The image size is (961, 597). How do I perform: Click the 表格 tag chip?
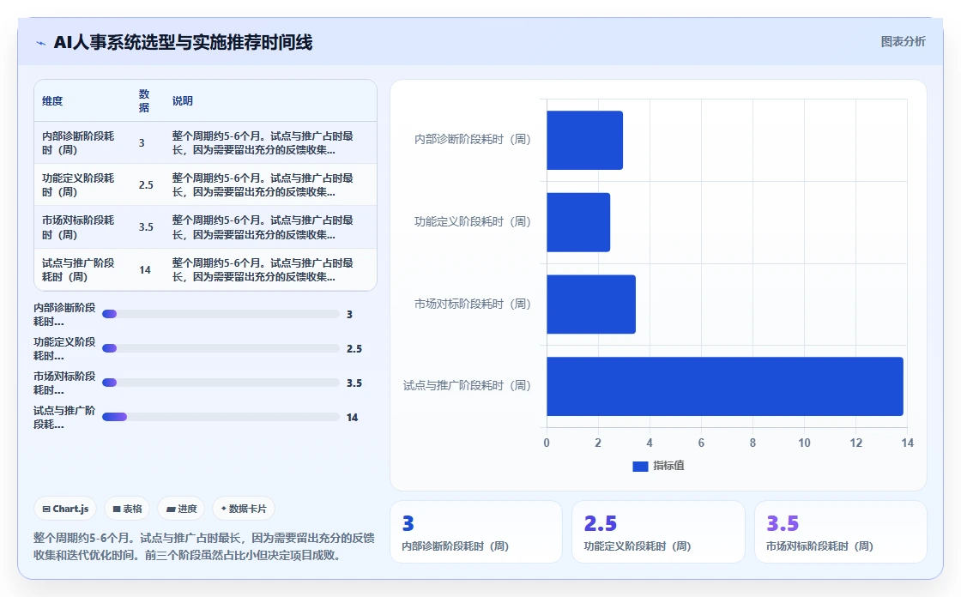coord(127,509)
